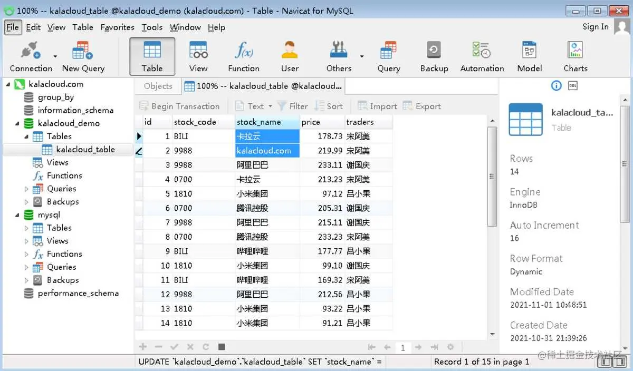The width and height of the screenshot is (633, 371).
Task: Click the Filter button
Action: click(293, 106)
